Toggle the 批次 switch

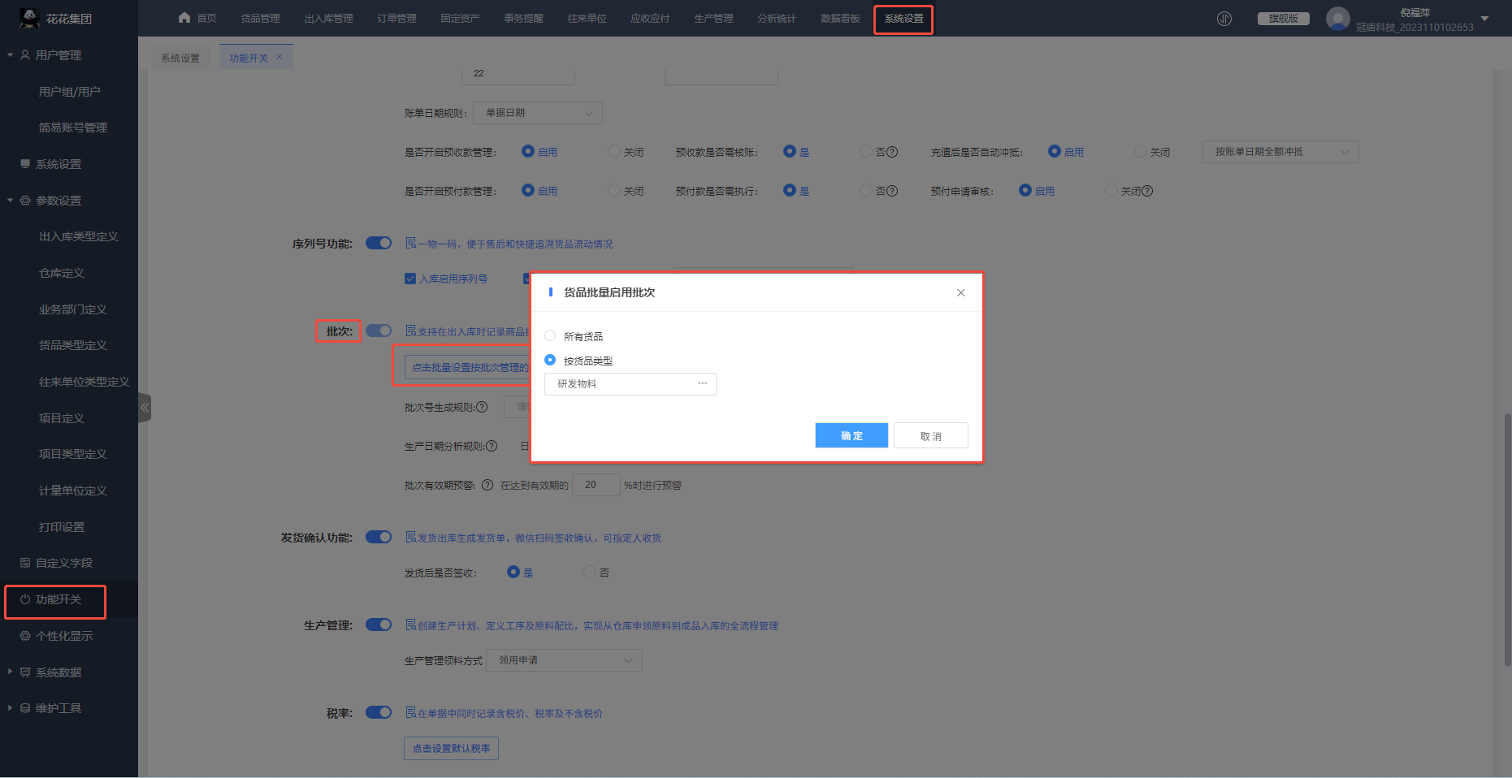coord(379,331)
